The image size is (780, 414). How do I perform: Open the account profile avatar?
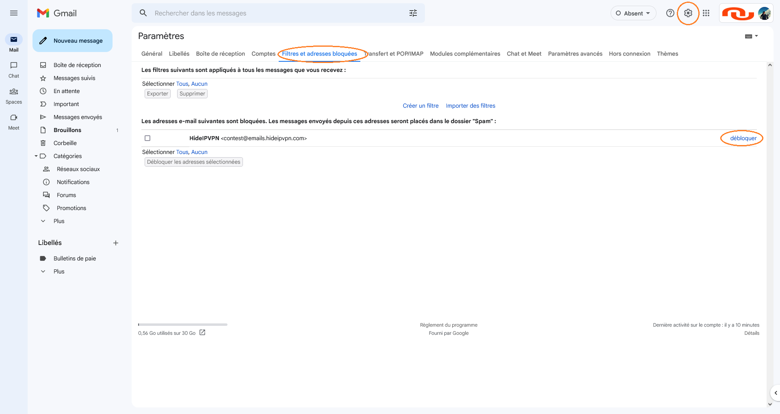tap(765, 13)
